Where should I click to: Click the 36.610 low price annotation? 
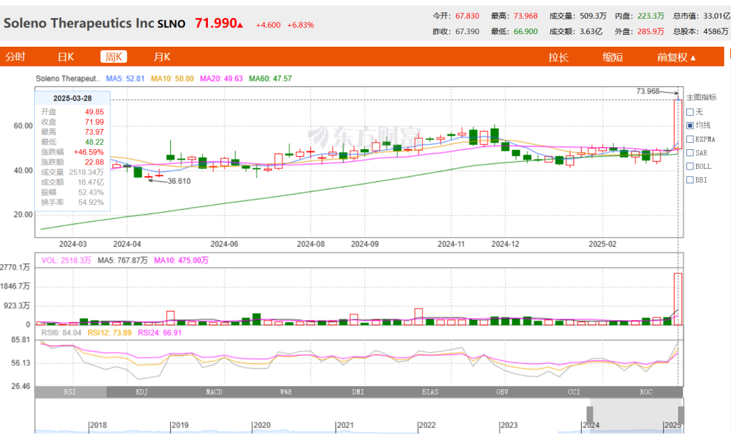coord(179,181)
